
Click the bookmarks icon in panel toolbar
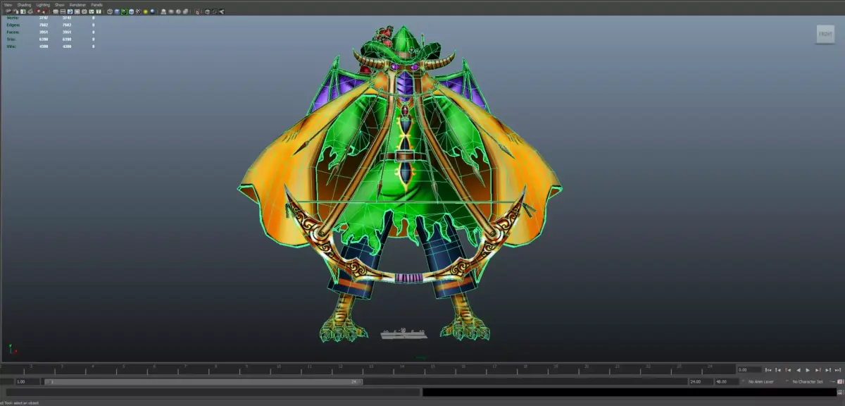(23, 11)
